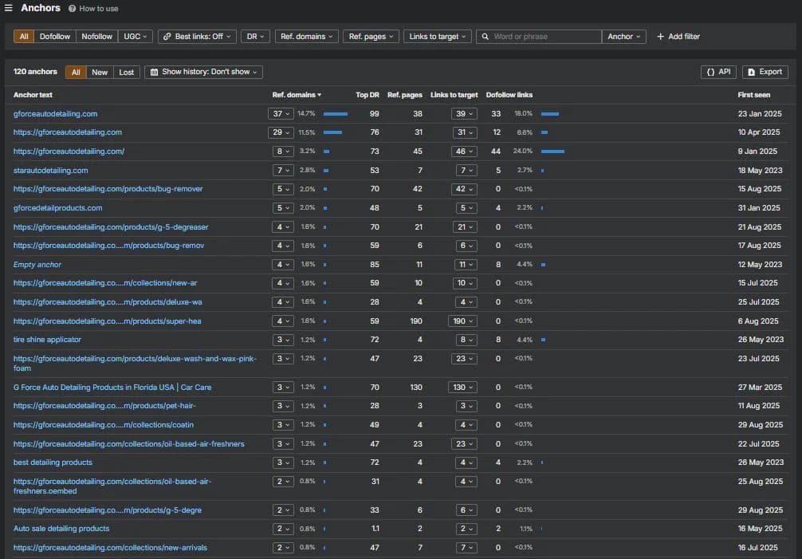
Task: Click the Add filter button
Action: click(x=678, y=37)
